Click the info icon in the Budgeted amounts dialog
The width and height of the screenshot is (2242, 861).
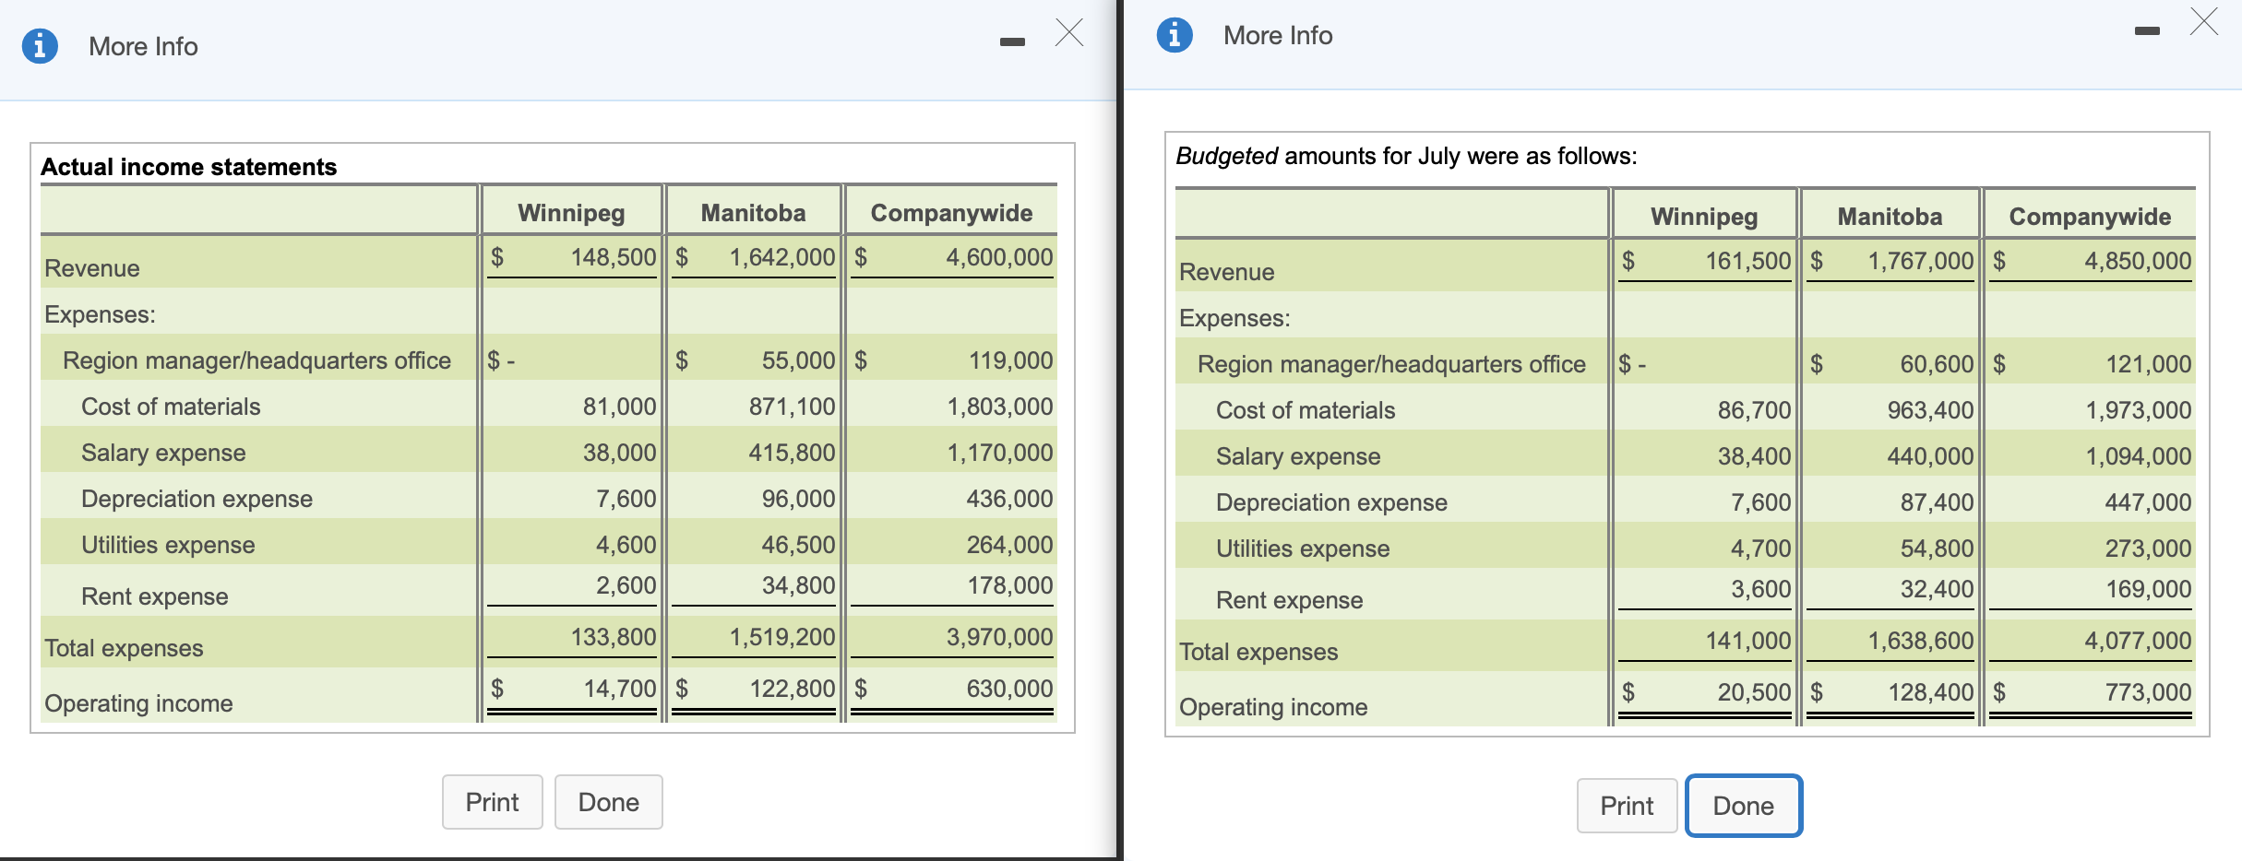tap(1175, 35)
